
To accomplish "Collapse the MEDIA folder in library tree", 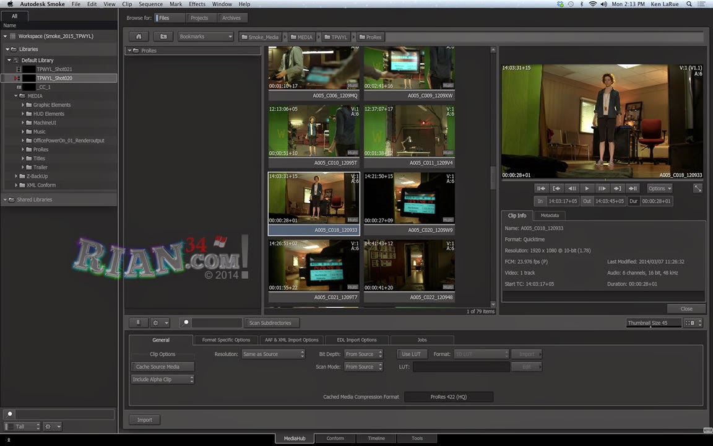I will tap(16, 96).
